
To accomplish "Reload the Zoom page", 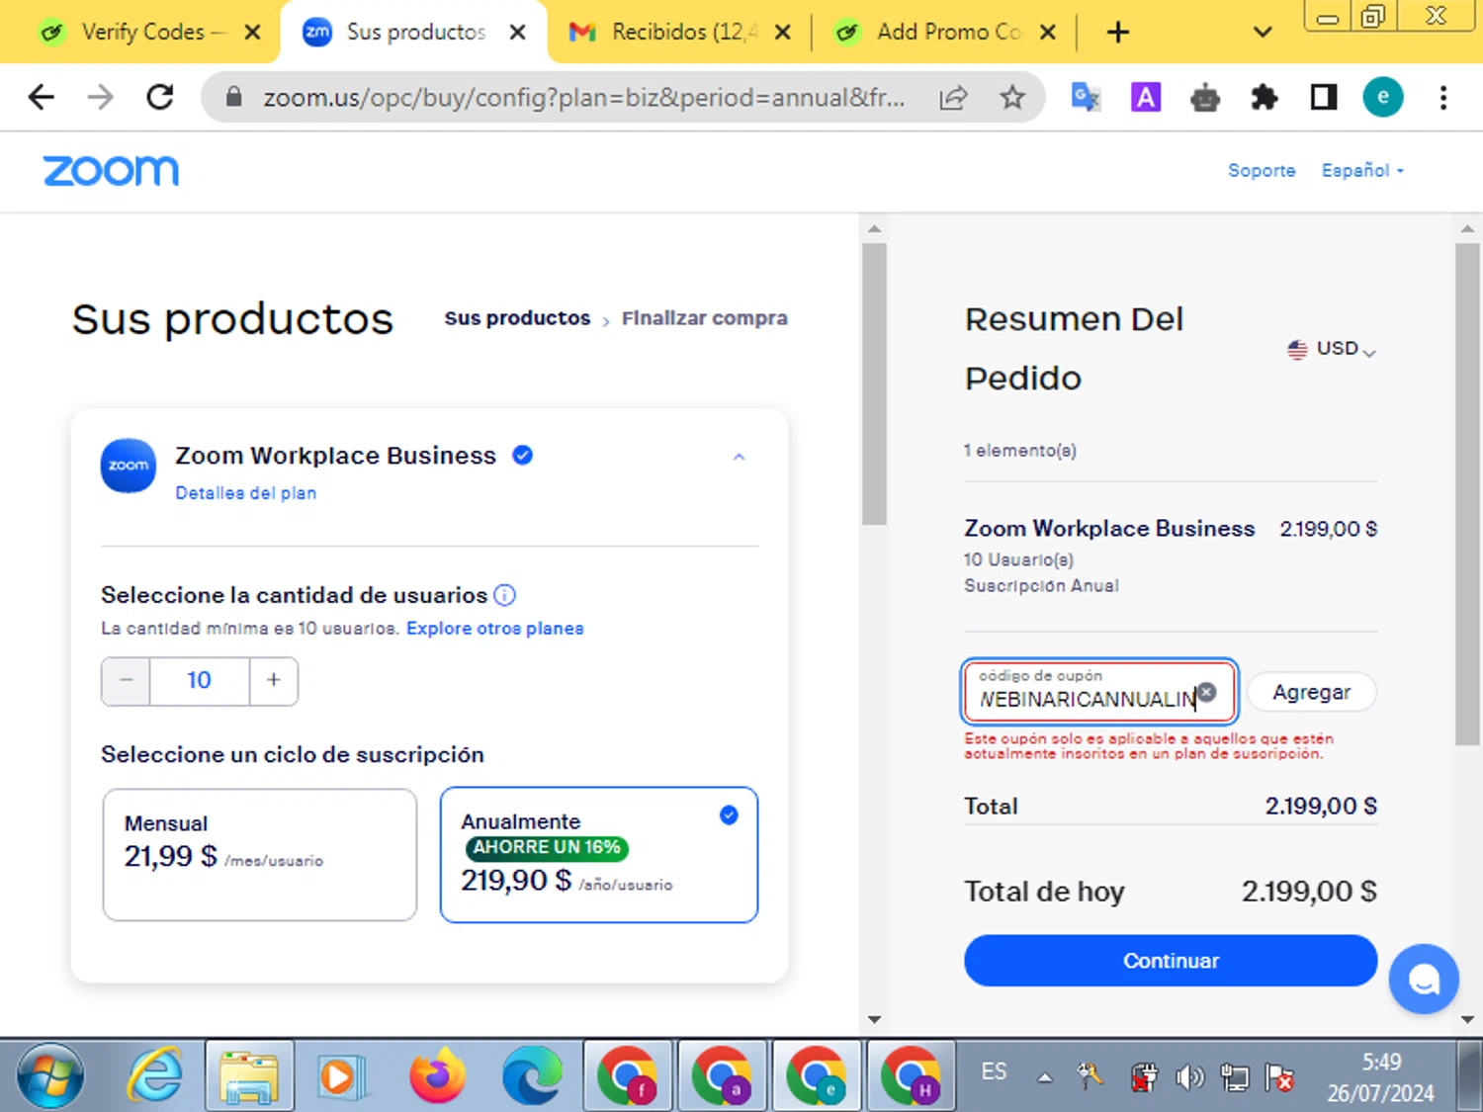I will [x=160, y=97].
